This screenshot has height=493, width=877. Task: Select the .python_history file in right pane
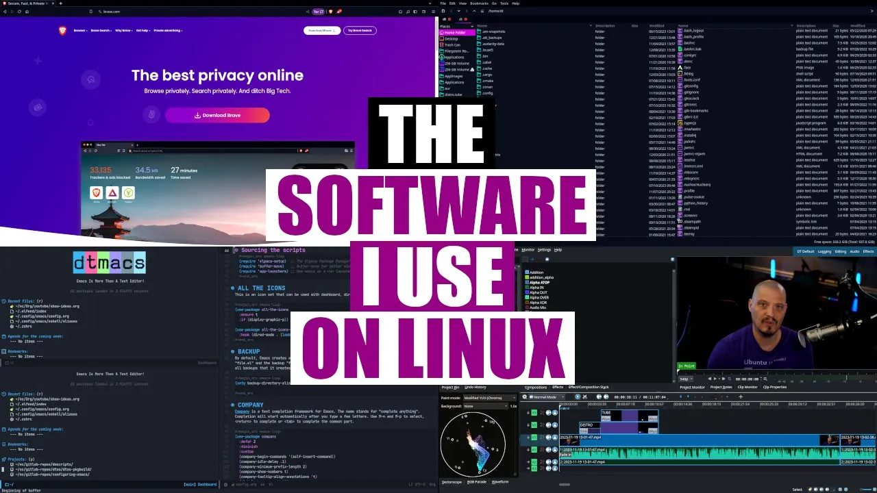click(694, 203)
